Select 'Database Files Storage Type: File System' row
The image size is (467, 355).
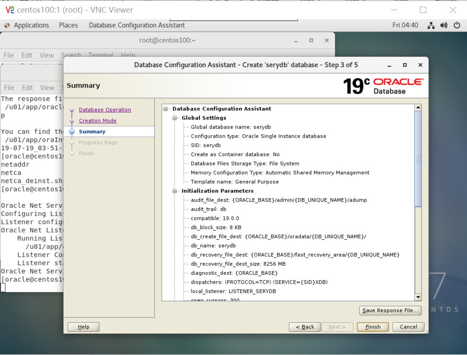245,164
